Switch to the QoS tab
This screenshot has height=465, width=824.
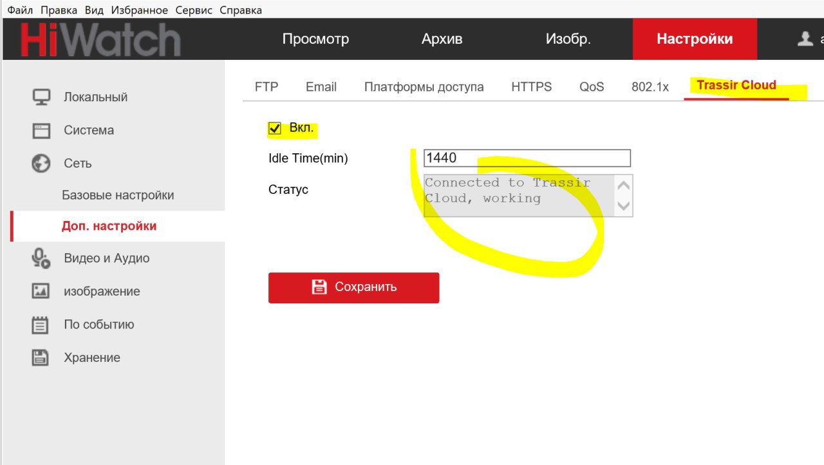[592, 87]
